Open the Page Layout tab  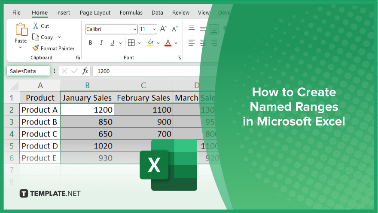(x=95, y=12)
